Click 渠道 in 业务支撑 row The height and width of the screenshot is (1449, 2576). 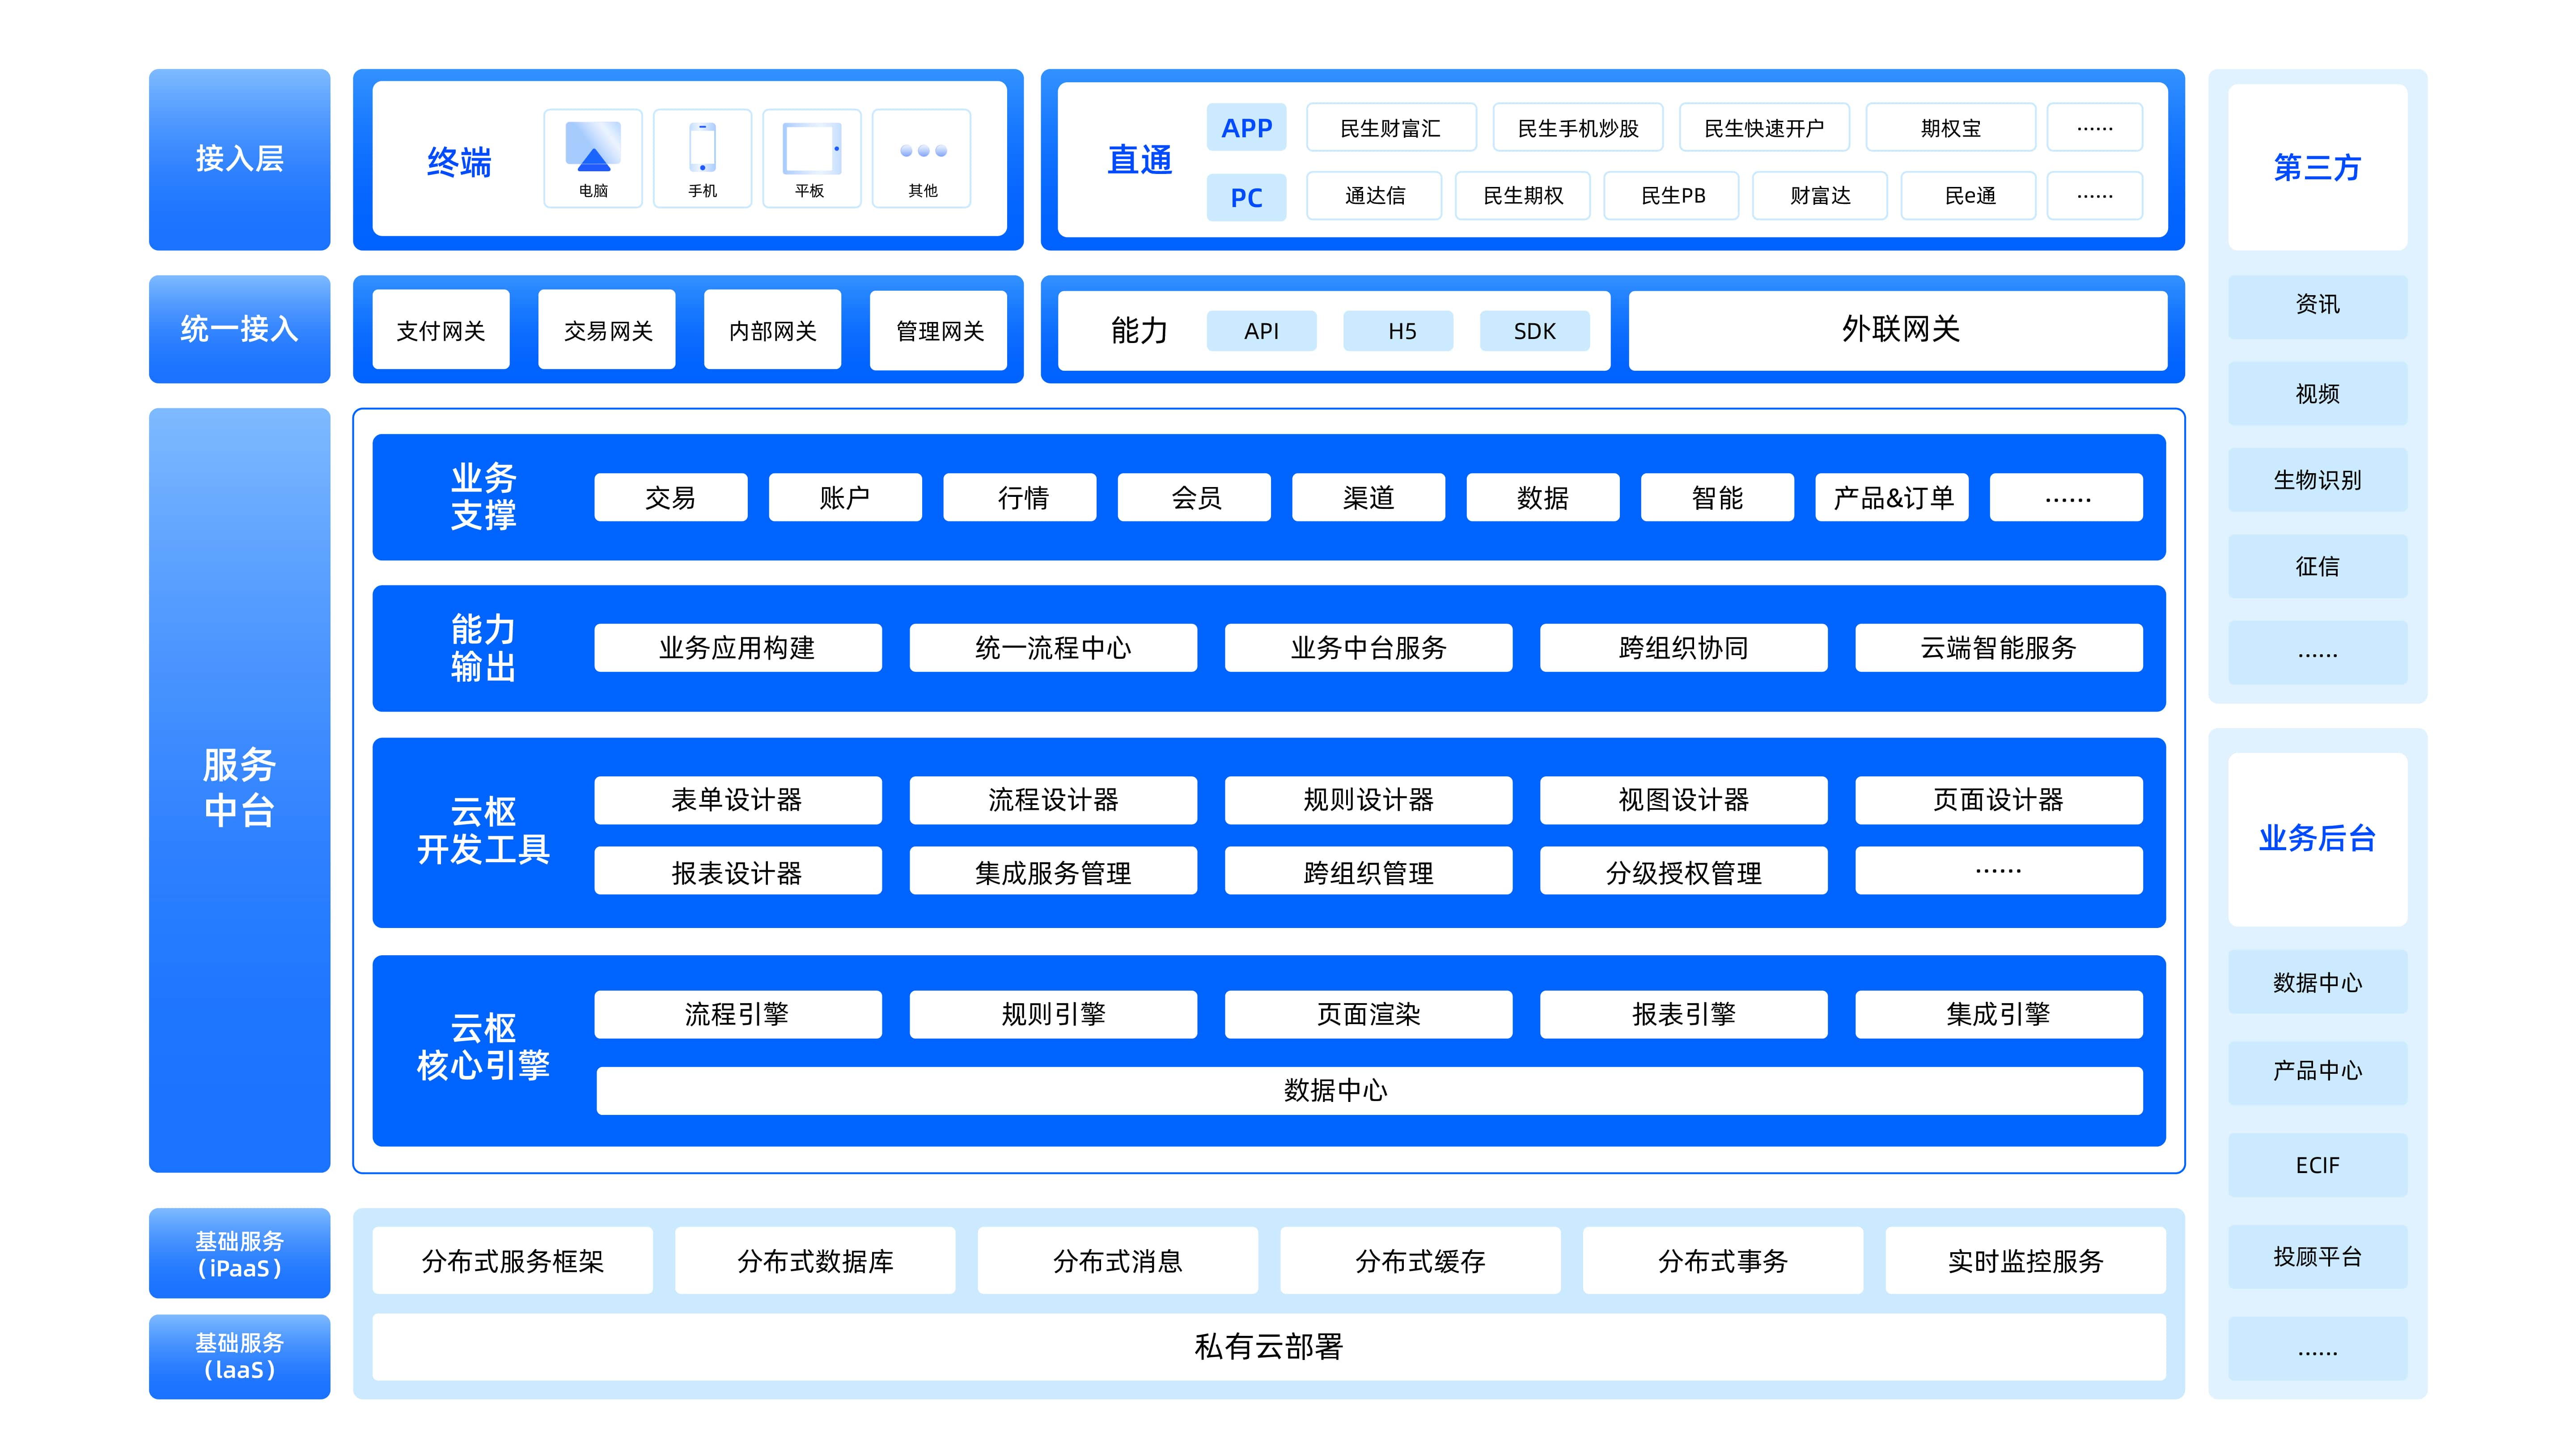point(1369,497)
